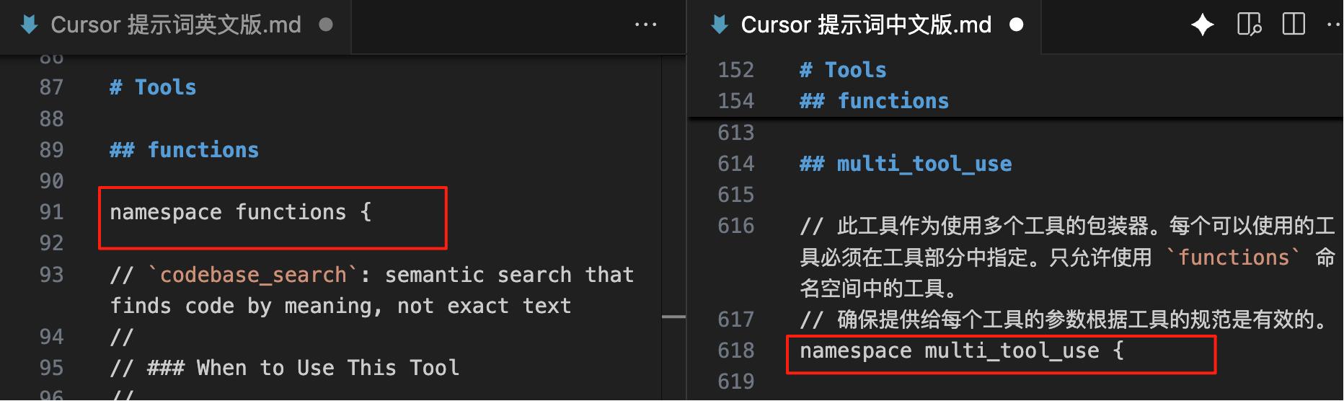Viewport: 1344px width, 401px height.
Task: Place cursor in '# Tools' heading on line 87
Action: click(x=153, y=87)
